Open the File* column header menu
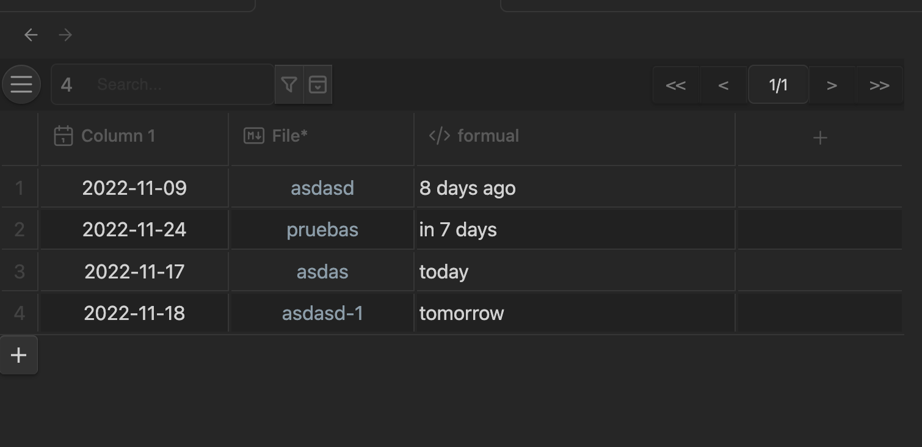 click(x=290, y=136)
